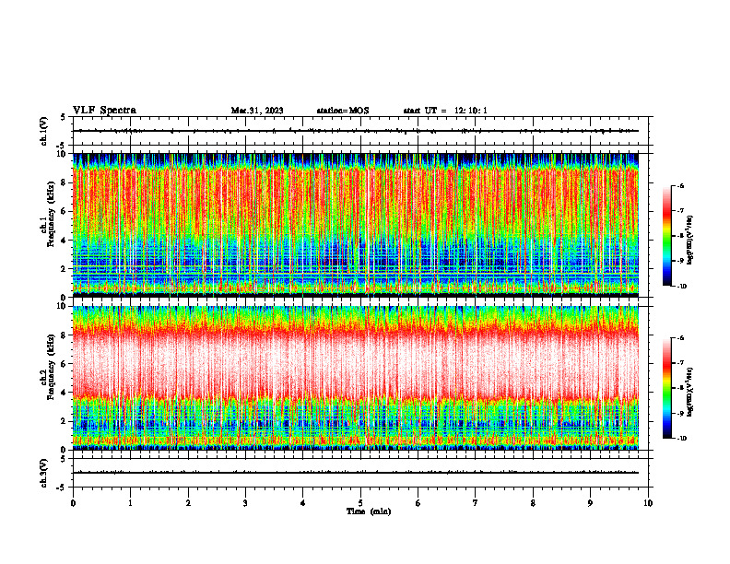Click the '5' minute tick on time axis
The image size is (730, 564).
coord(360,503)
